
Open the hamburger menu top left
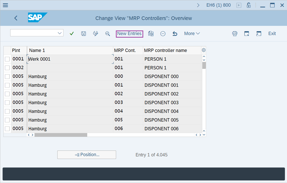[x=5, y=5]
